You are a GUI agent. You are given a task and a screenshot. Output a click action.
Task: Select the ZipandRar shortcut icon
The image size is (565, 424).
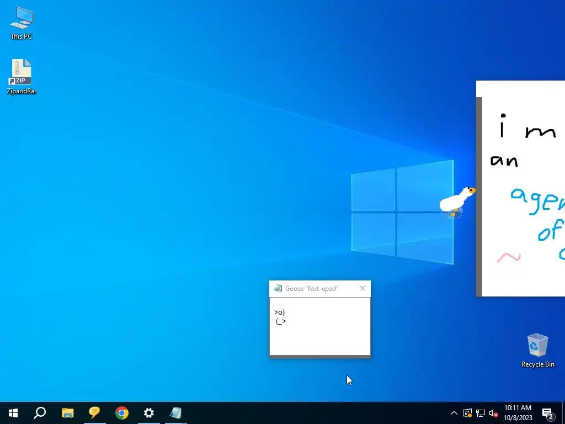tap(22, 76)
